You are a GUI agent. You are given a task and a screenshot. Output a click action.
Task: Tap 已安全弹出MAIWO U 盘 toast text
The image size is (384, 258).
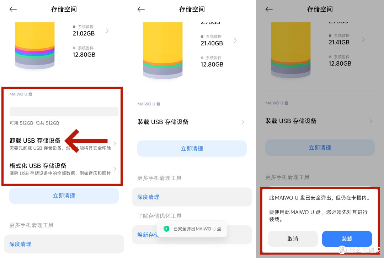[197, 229]
